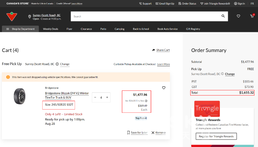Change the Free Pick Up store

point(64,64)
